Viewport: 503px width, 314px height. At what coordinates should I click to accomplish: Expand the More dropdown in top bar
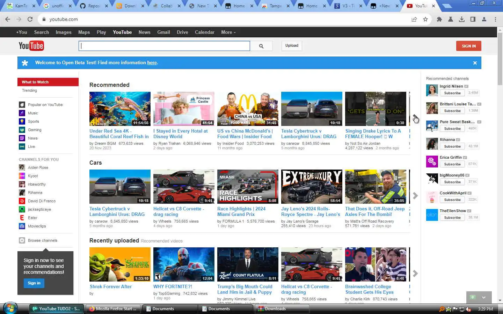[x=228, y=32]
